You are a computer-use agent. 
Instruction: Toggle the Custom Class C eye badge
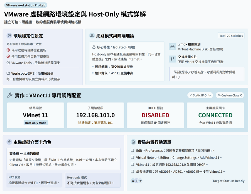pos(230,95)
